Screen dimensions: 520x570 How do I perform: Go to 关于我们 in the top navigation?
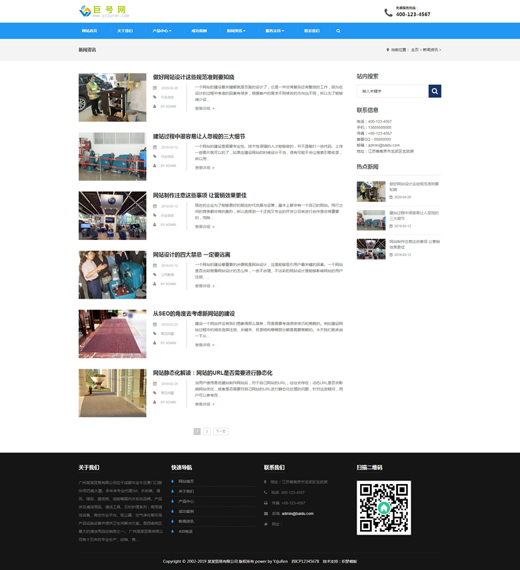(x=125, y=31)
